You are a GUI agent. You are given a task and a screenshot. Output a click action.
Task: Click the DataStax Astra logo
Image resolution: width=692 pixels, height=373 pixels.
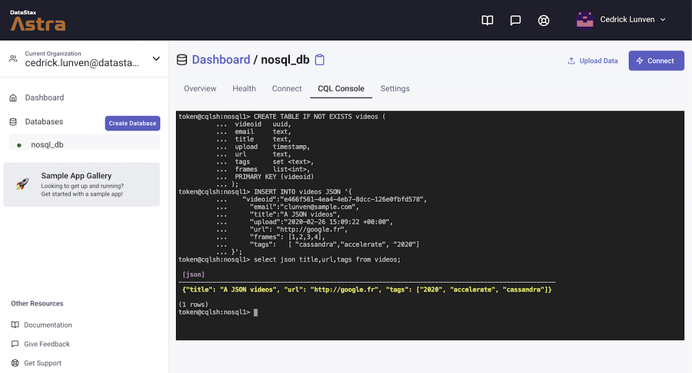[38, 20]
